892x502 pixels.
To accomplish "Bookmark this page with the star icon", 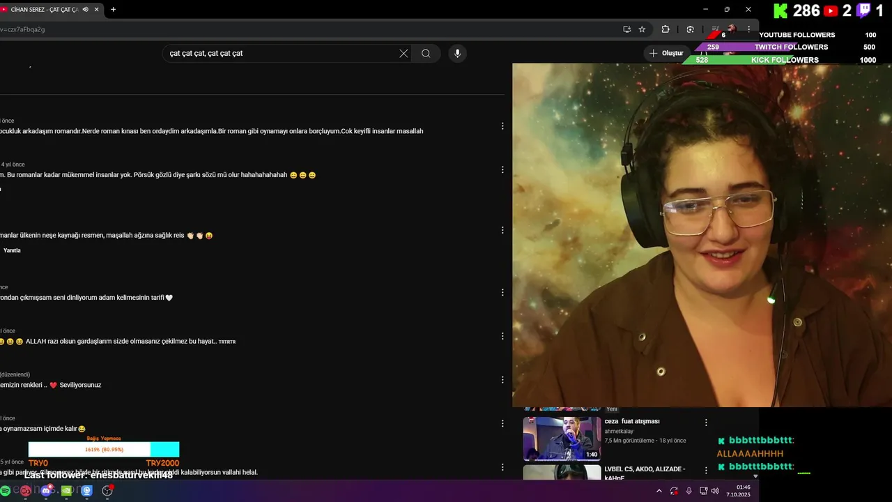I will (642, 29).
